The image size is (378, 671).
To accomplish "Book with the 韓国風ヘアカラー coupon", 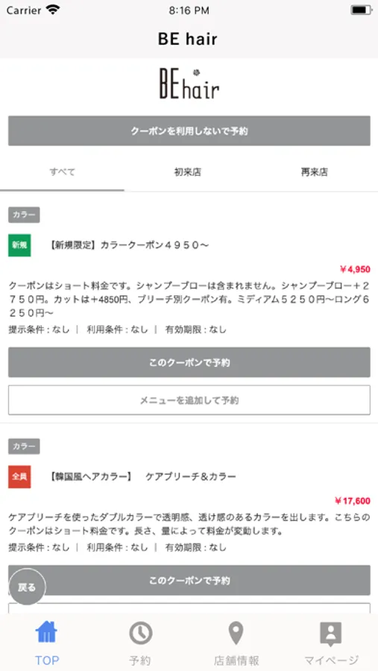I will pos(189,580).
